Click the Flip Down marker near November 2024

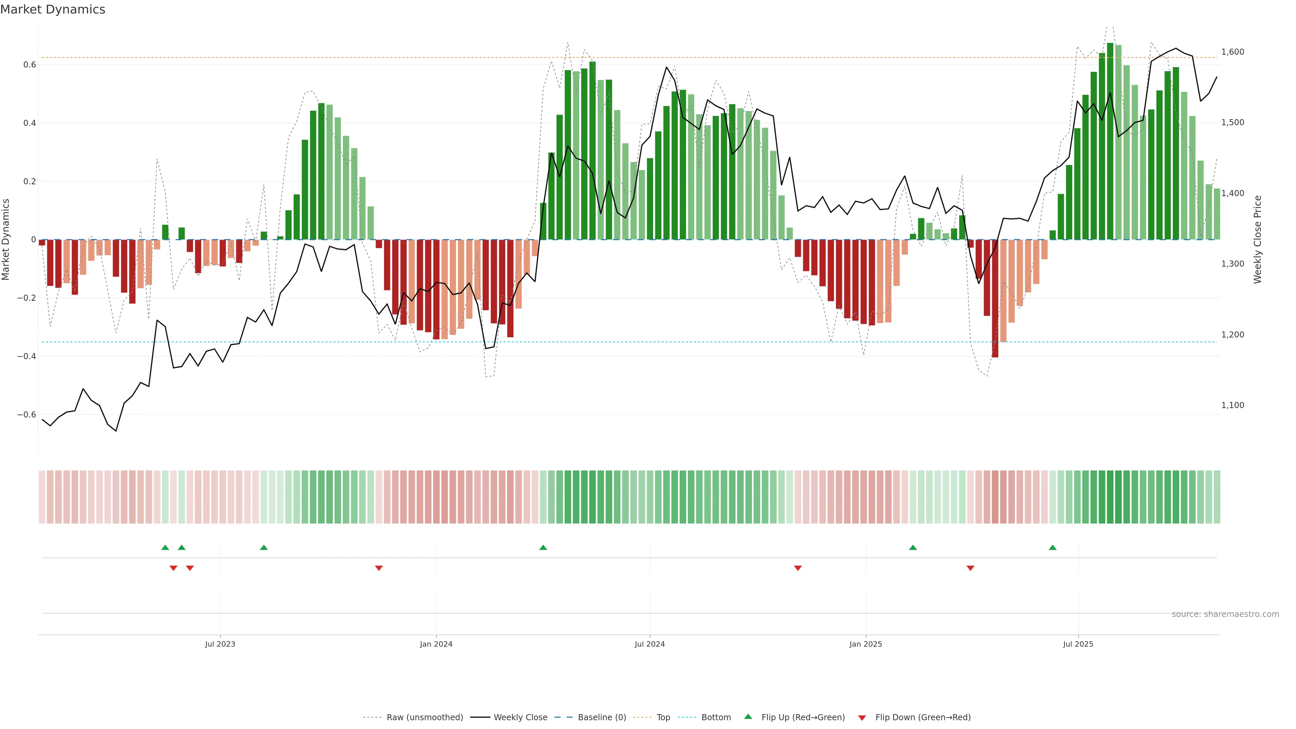(x=798, y=568)
